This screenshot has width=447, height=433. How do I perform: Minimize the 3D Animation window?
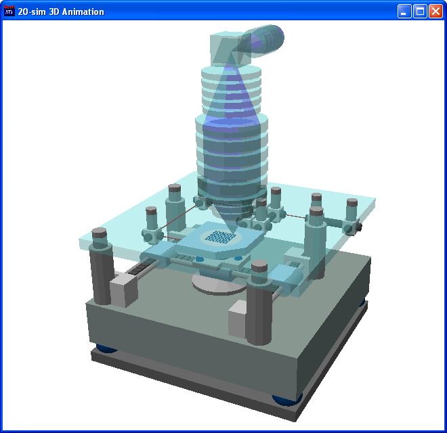click(x=404, y=11)
